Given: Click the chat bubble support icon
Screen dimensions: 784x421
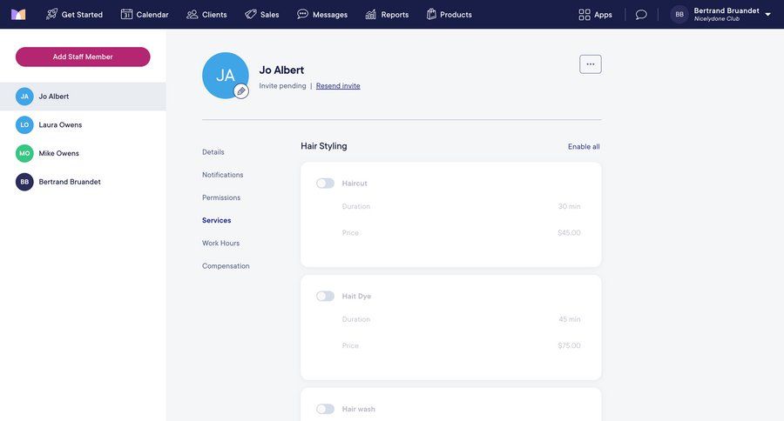Looking at the screenshot, I should (x=641, y=14).
